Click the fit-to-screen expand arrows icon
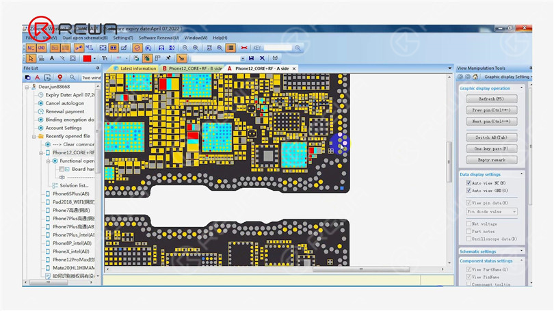The width and height of the screenshot is (554, 311). pos(103,48)
